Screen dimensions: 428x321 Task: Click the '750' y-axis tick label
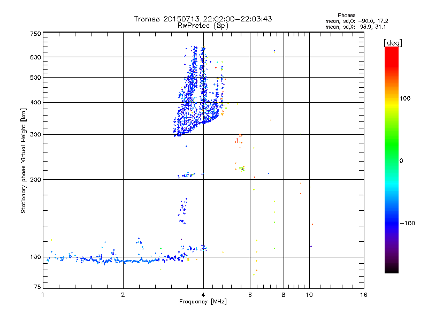tap(35, 34)
